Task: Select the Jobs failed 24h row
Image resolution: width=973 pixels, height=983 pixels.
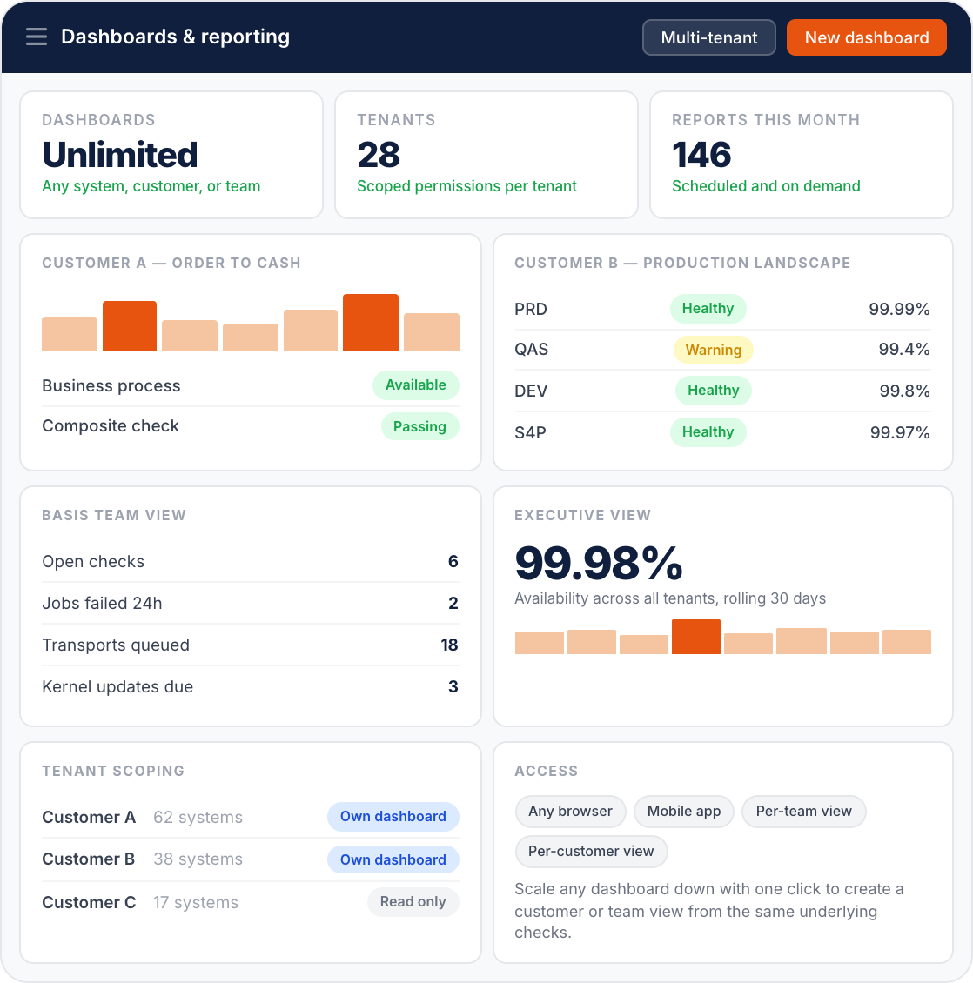Action: [x=251, y=603]
